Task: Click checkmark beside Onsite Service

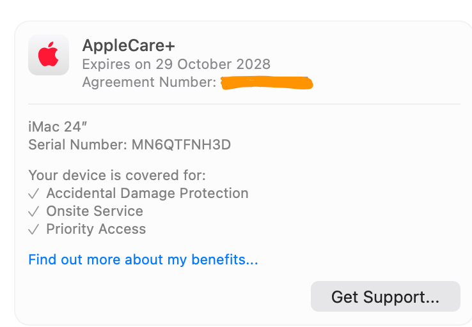Action: point(34,211)
